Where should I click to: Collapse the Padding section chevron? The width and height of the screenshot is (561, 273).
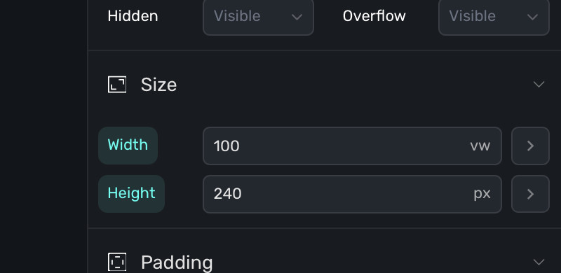(x=539, y=262)
